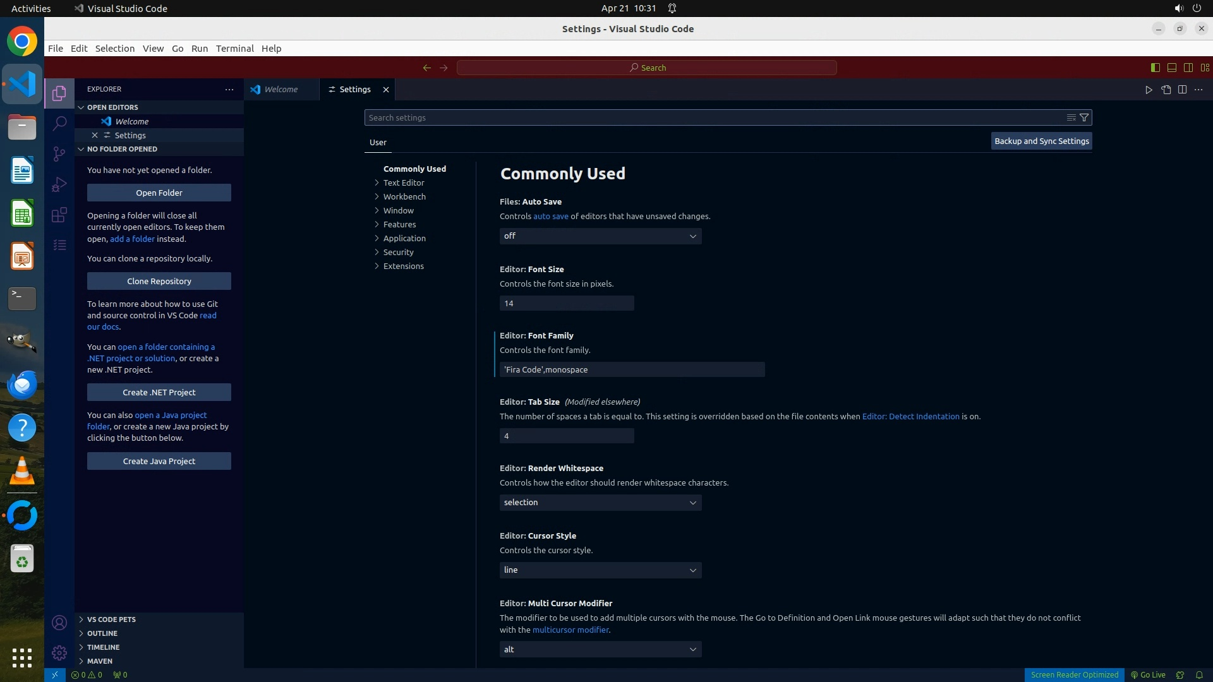Image resolution: width=1213 pixels, height=682 pixels.
Task: Toggle the primary side bar layout icon
Action: [1155, 68]
